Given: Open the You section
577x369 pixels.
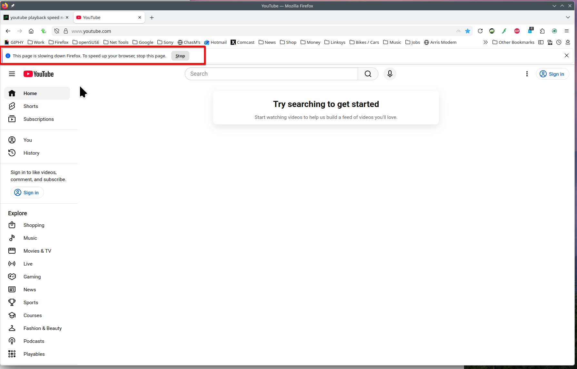Looking at the screenshot, I should click(x=37, y=140).
